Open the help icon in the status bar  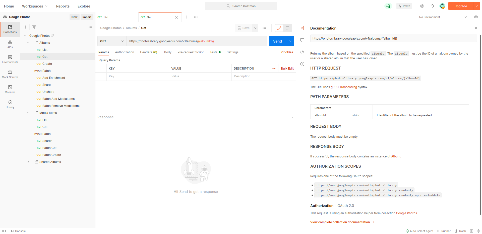pyautogui.click(x=478, y=231)
